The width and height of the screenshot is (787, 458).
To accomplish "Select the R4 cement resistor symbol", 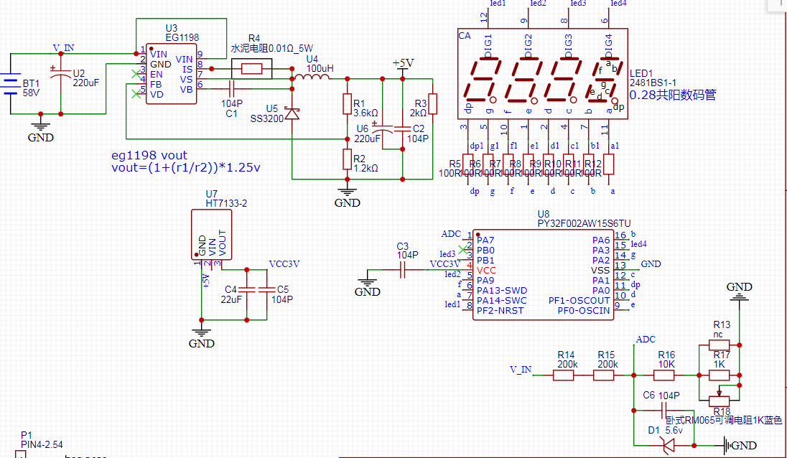I will tap(251, 69).
